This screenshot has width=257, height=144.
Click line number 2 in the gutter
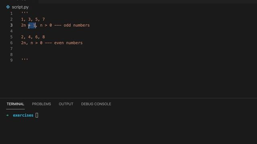point(11,20)
